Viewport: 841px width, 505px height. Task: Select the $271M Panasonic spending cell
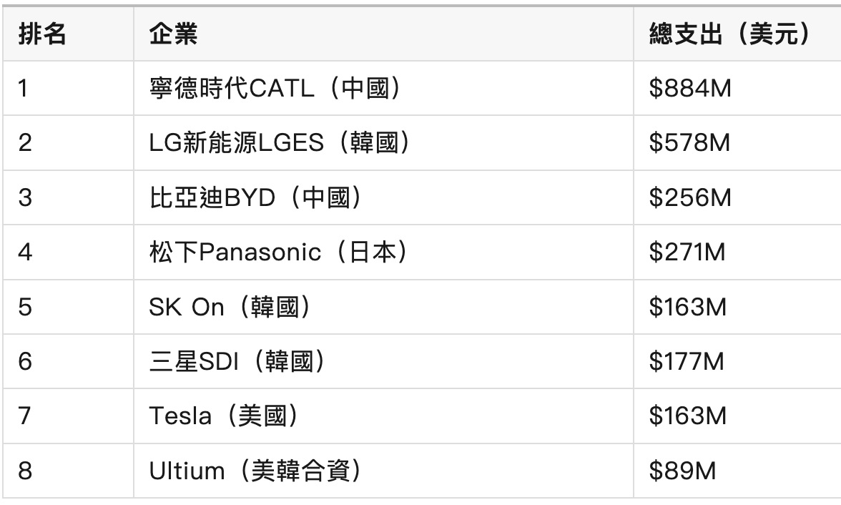point(687,252)
